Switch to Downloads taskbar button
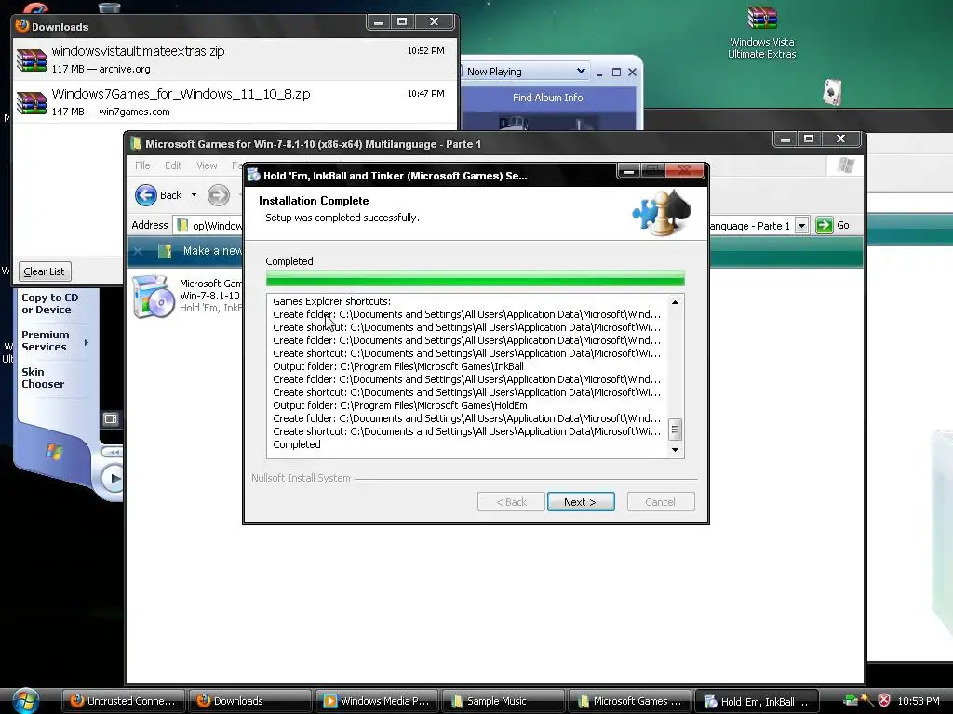Screen dimensions: 953x714 pos(249,701)
